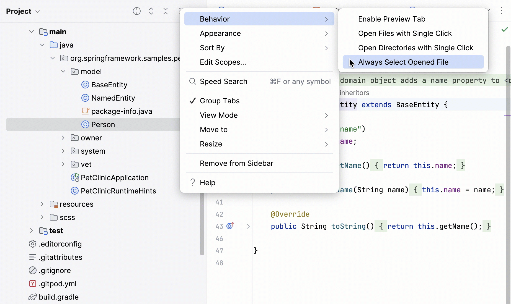Image resolution: width=511 pixels, height=304 pixels.
Task: Click the build.gradle elephant icon
Action: click(33, 297)
